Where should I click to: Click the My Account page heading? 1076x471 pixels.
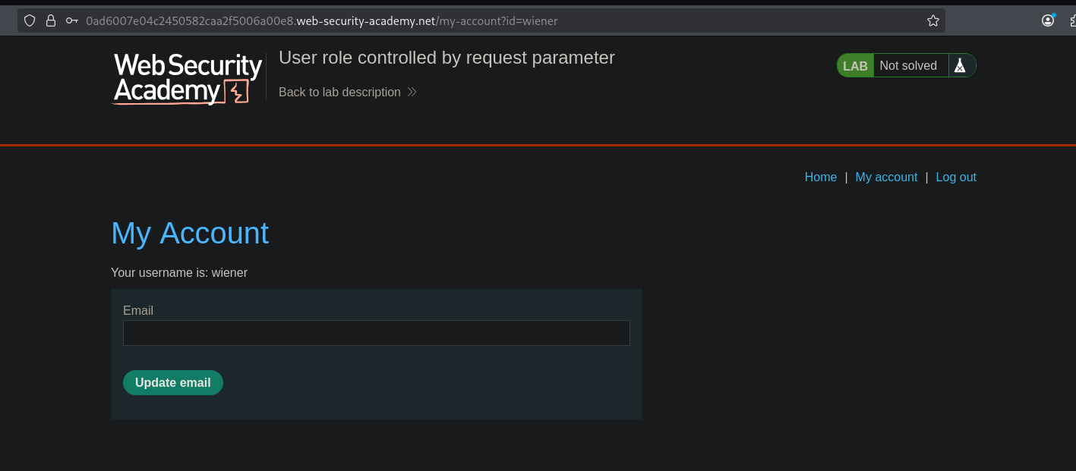tap(190, 233)
